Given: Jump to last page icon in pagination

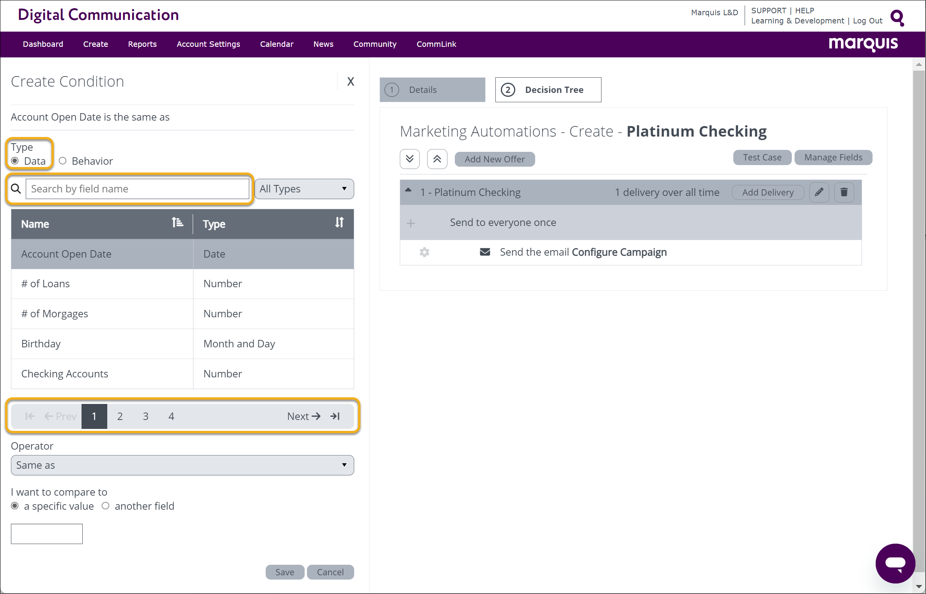Looking at the screenshot, I should 335,416.
